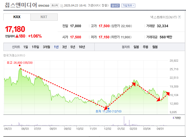The image size is (186, 137).
Task: Click the 한국거래소(KRX) chart caption
Action: [x=14, y=55]
